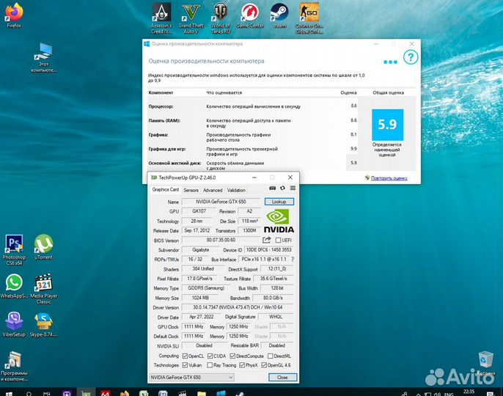Click the Driver Version field
Screen dimensions: 503x396
(x=238, y=307)
